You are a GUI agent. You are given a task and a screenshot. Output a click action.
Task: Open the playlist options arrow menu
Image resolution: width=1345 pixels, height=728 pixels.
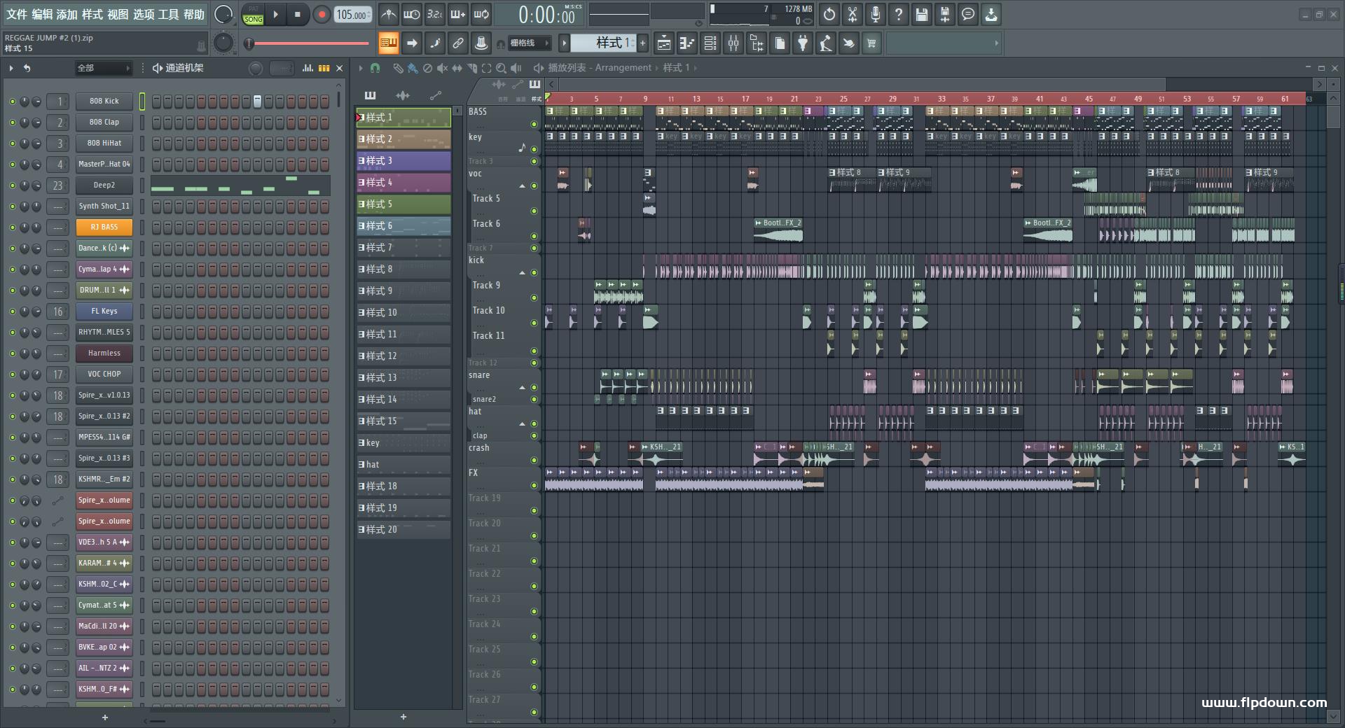(x=361, y=68)
